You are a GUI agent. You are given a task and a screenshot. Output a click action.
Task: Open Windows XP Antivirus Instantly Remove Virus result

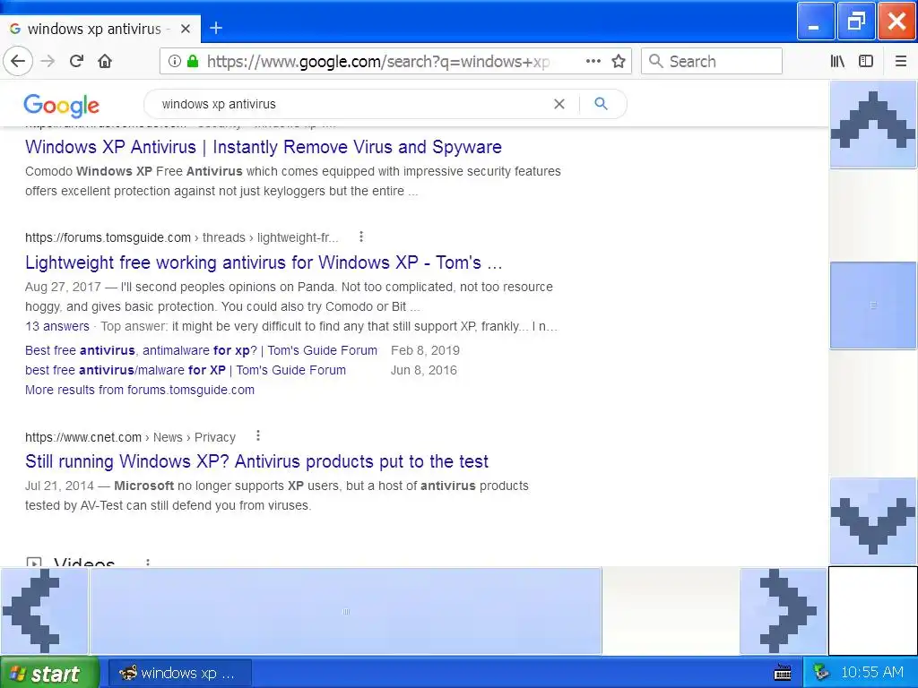pyautogui.click(x=264, y=147)
